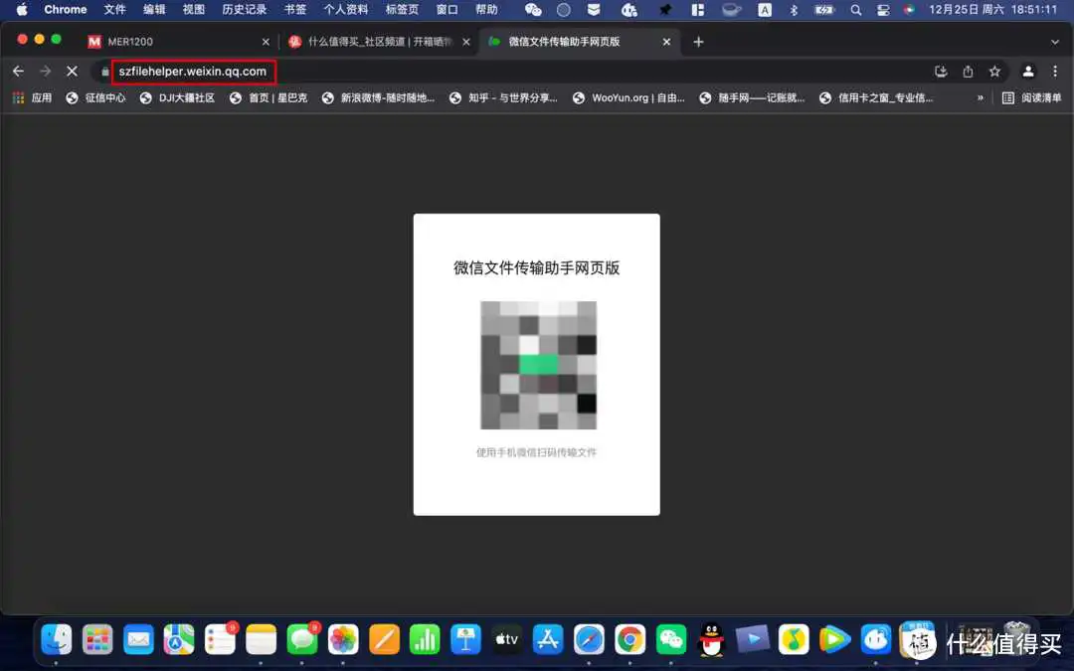Open the DJI大疆社区 bookmark
Image resolution: width=1074 pixels, height=671 pixels.
click(177, 97)
